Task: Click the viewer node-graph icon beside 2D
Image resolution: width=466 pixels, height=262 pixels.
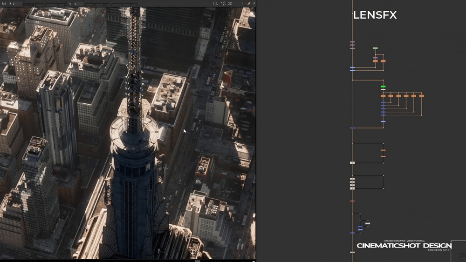Action: 223,4
